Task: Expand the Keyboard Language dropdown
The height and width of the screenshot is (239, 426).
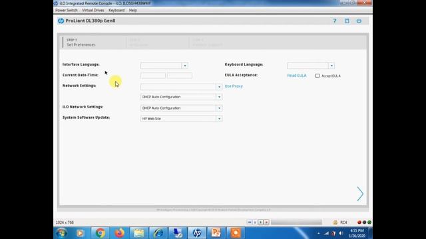Action: point(331,66)
